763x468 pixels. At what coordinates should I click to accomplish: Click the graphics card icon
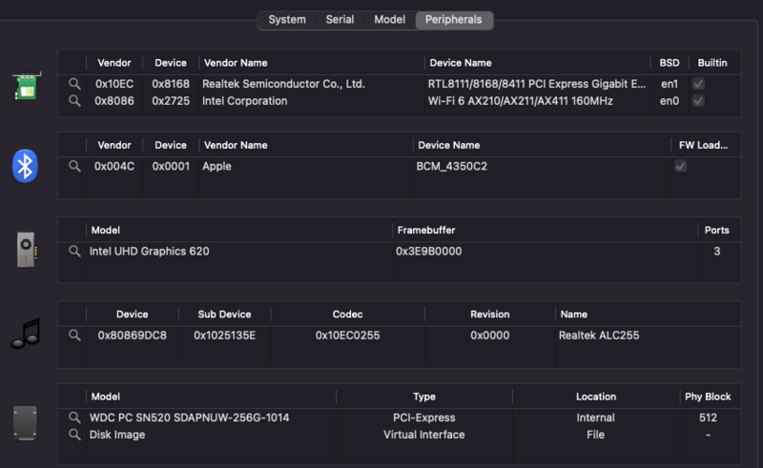(25, 251)
